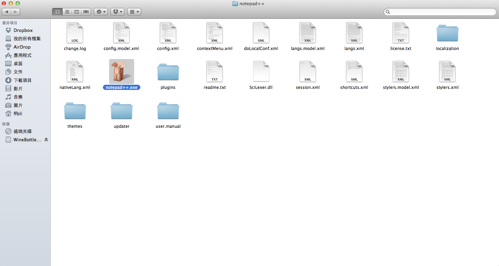Open the user.manual folder
The width and height of the screenshot is (499, 266).
pyautogui.click(x=168, y=111)
